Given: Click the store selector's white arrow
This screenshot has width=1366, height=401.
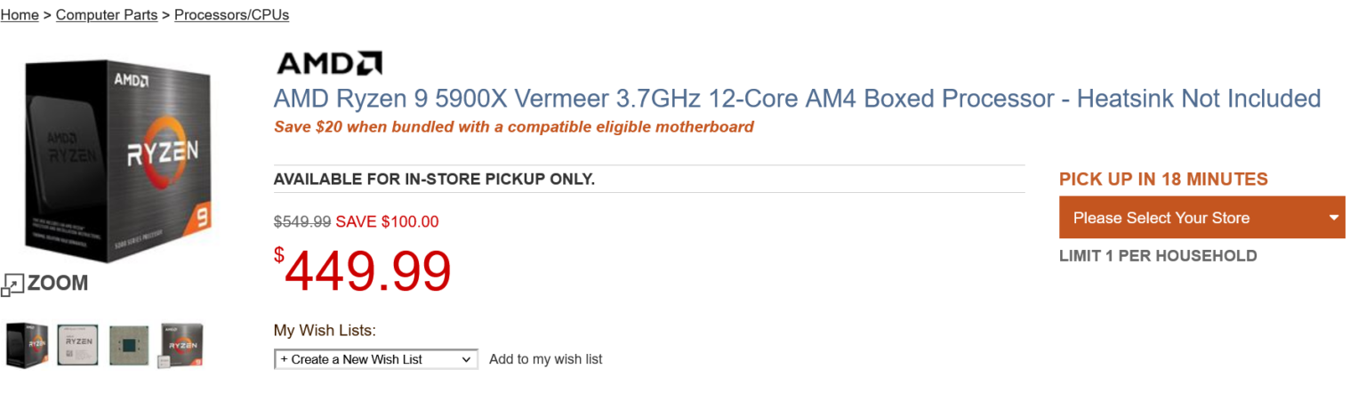Looking at the screenshot, I should [x=1334, y=218].
